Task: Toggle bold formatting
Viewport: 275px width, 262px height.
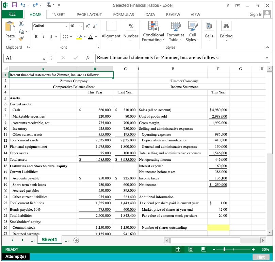Action: [36, 36]
